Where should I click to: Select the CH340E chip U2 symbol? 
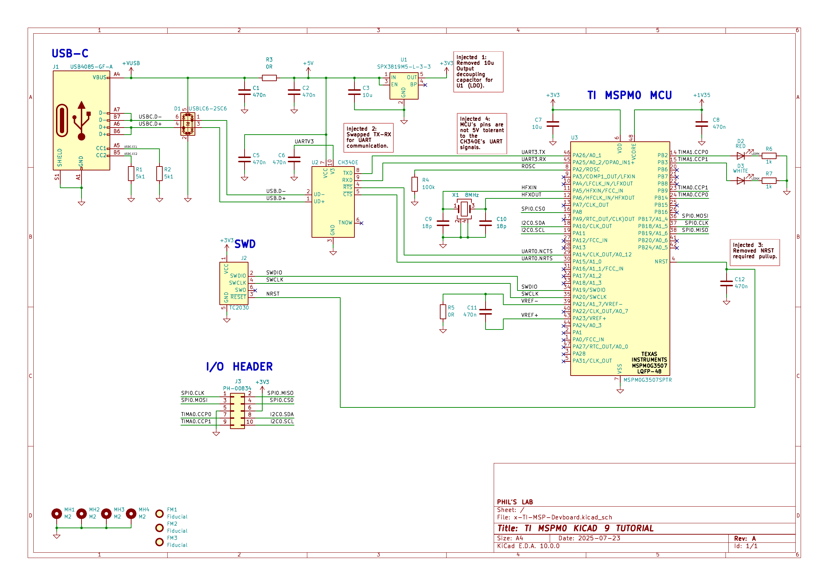[333, 202]
